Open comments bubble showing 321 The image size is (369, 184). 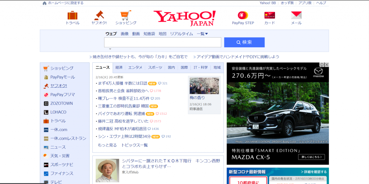tap(163, 83)
